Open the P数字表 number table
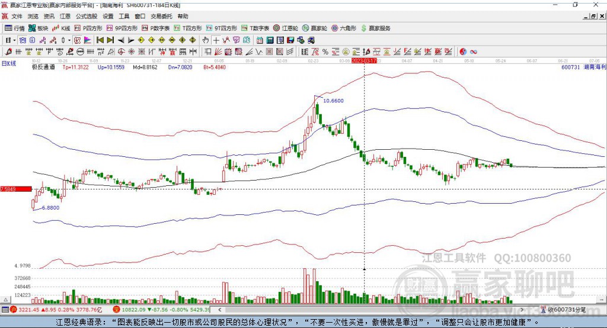607x328 pixels. click(x=156, y=28)
